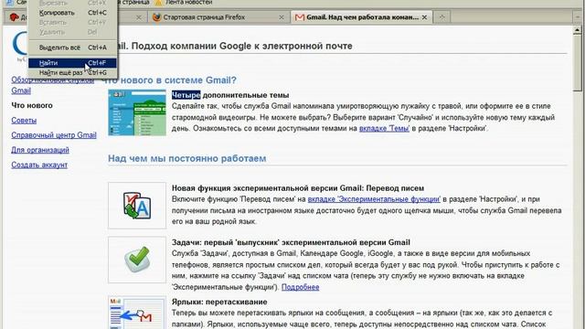This screenshot has height=329, width=585.
Task: Open 'Советы' sidebar link
Action: [x=24, y=121]
